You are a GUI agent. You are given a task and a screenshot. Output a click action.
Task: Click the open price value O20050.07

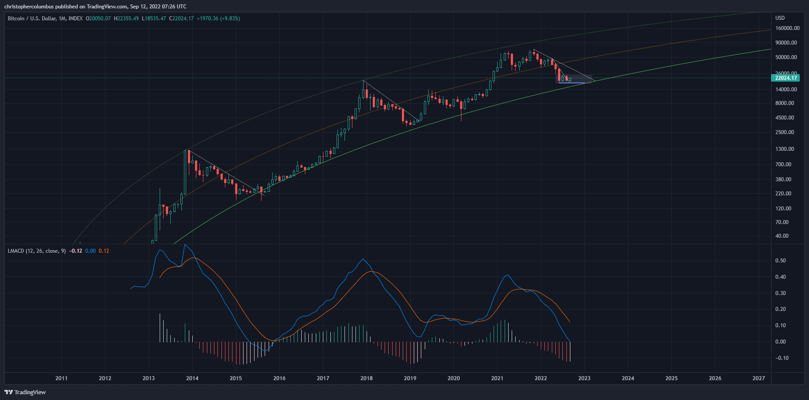coord(98,19)
